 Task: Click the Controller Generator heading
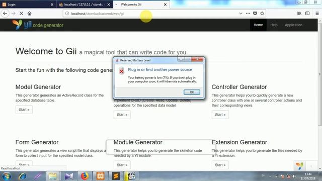(239, 87)
